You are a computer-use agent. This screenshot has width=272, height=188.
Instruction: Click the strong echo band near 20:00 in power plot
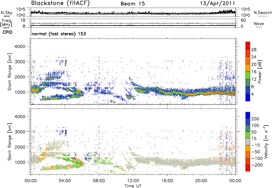pos(201,93)
